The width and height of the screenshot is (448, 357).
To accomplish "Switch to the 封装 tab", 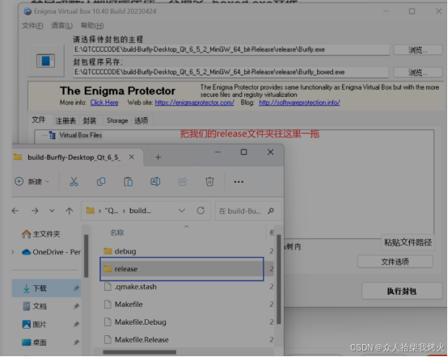I will [x=90, y=120].
